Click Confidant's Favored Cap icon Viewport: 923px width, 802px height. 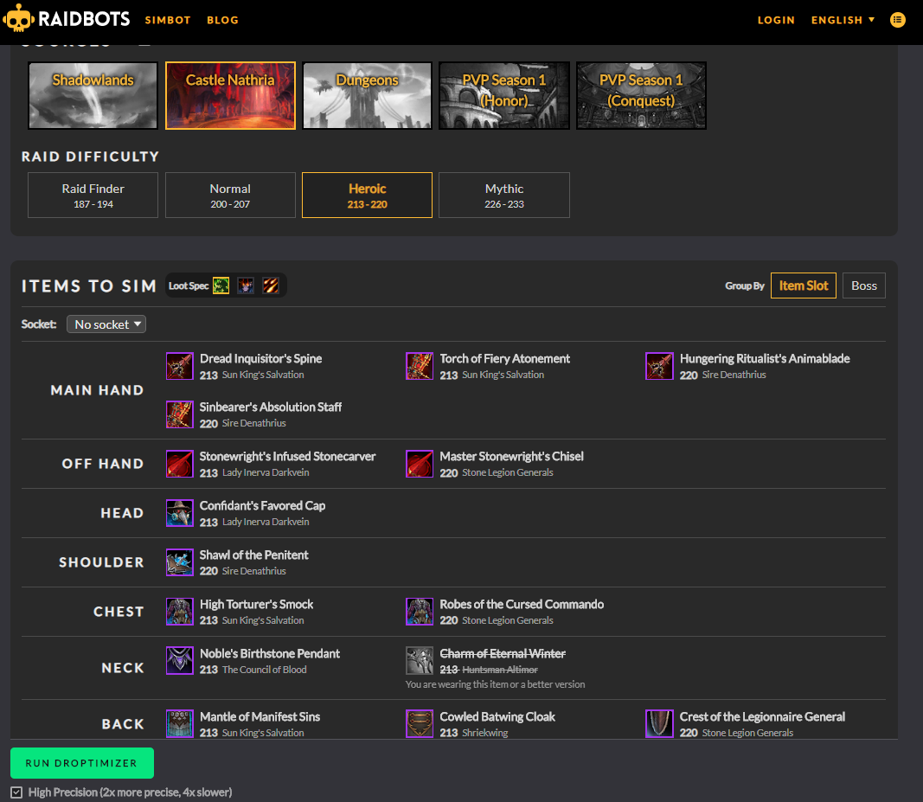[x=180, y=513]
